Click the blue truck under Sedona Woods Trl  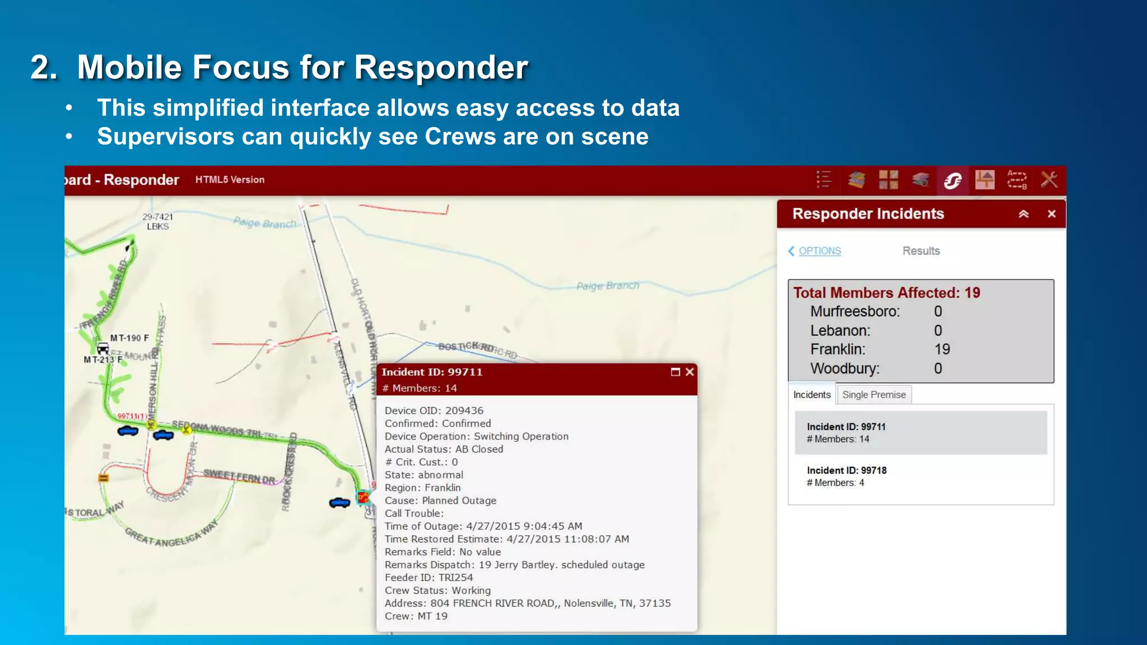coord(163,435)
